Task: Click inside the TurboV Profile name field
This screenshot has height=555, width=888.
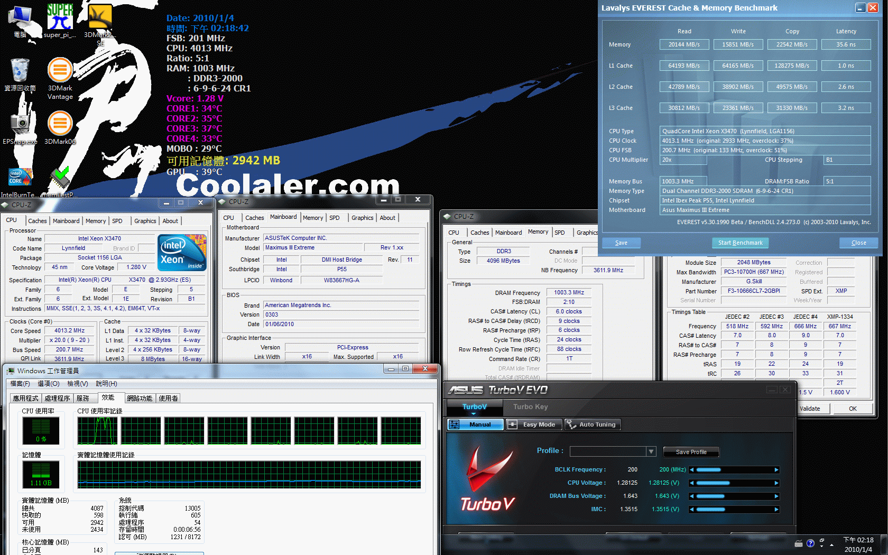Action: (x=608, y=452)
